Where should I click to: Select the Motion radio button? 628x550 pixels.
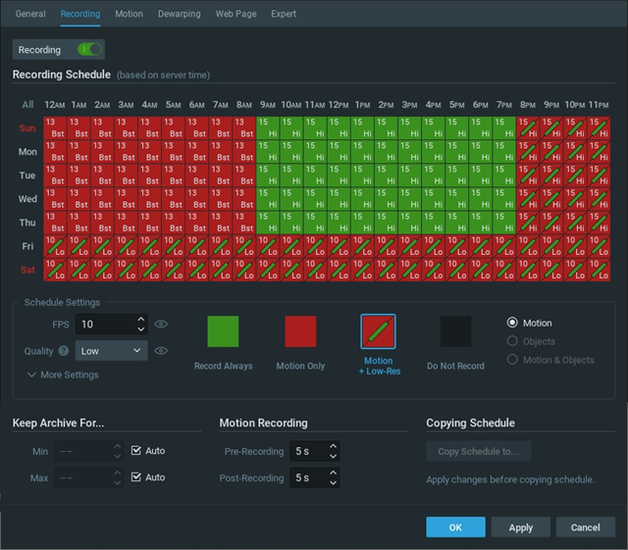pos(513,323)
